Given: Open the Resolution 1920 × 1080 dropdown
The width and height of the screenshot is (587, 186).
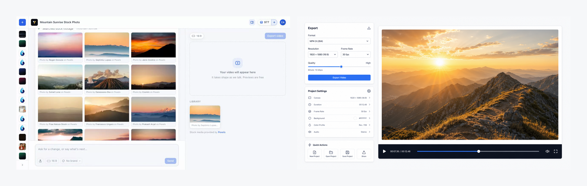Looking at the screenshot, I should click(323, 55).
